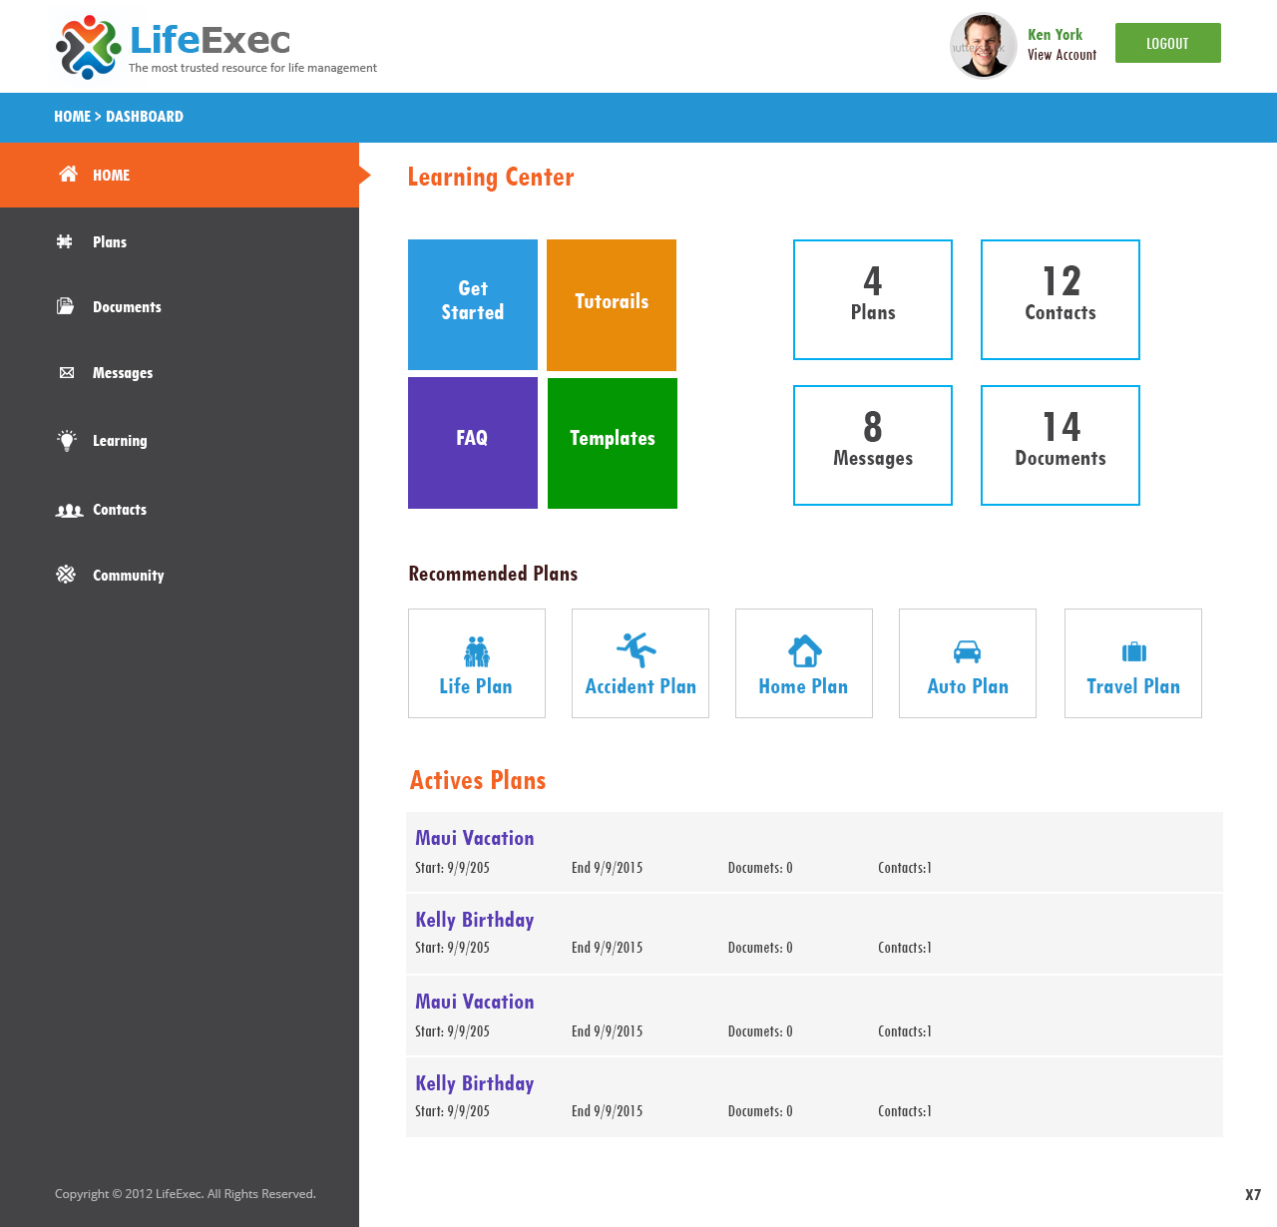Click the house icon above Home Plan
Viewport: 1277px width, 1227px height.
point(803,649)
